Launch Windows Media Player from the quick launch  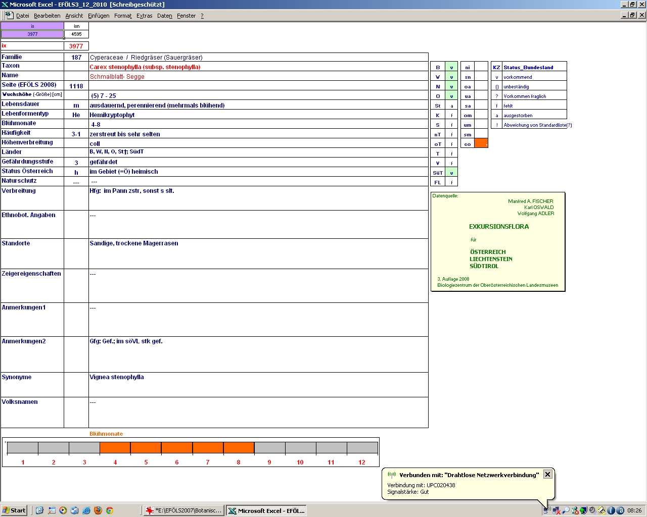click(x=63, y=510)
